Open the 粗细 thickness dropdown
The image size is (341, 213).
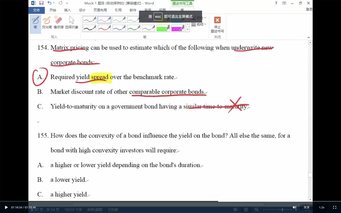(x=198, y=24)
